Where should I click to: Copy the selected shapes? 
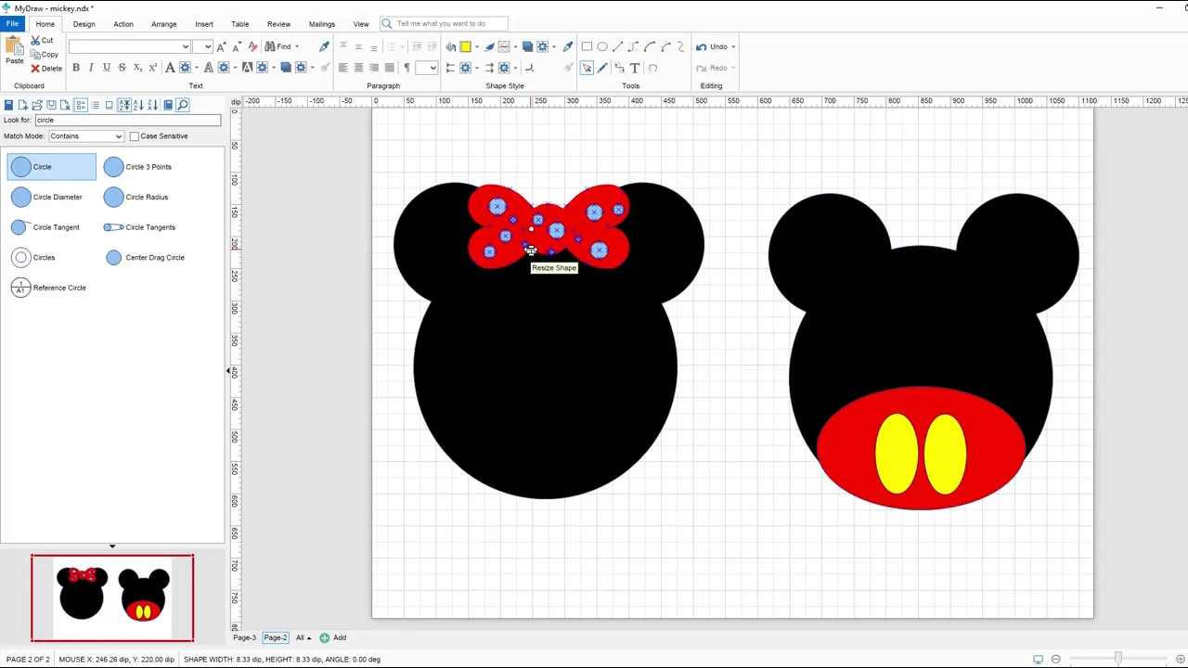click(x=44, y=54)
